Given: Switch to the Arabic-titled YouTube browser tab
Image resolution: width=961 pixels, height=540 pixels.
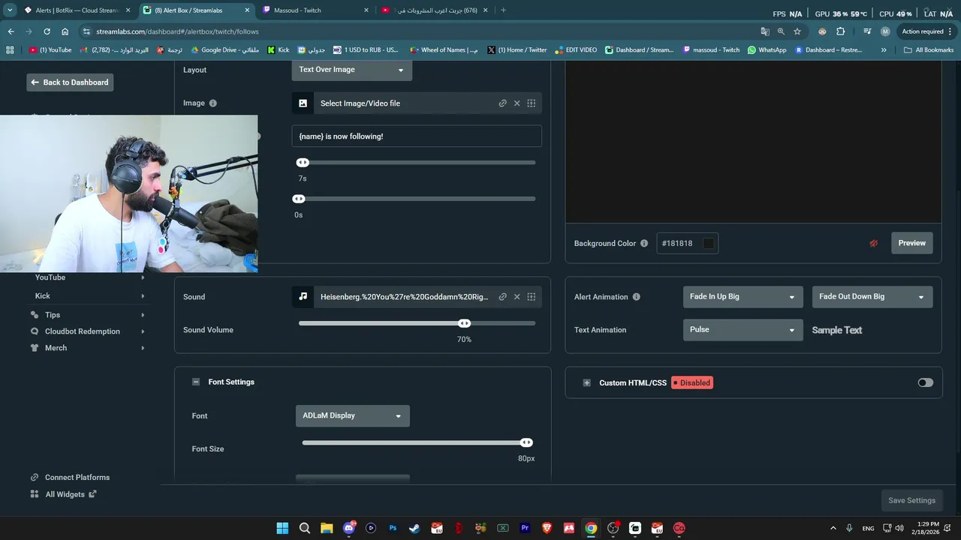Looking at the screenshot, I should click(x=434, y=10).
